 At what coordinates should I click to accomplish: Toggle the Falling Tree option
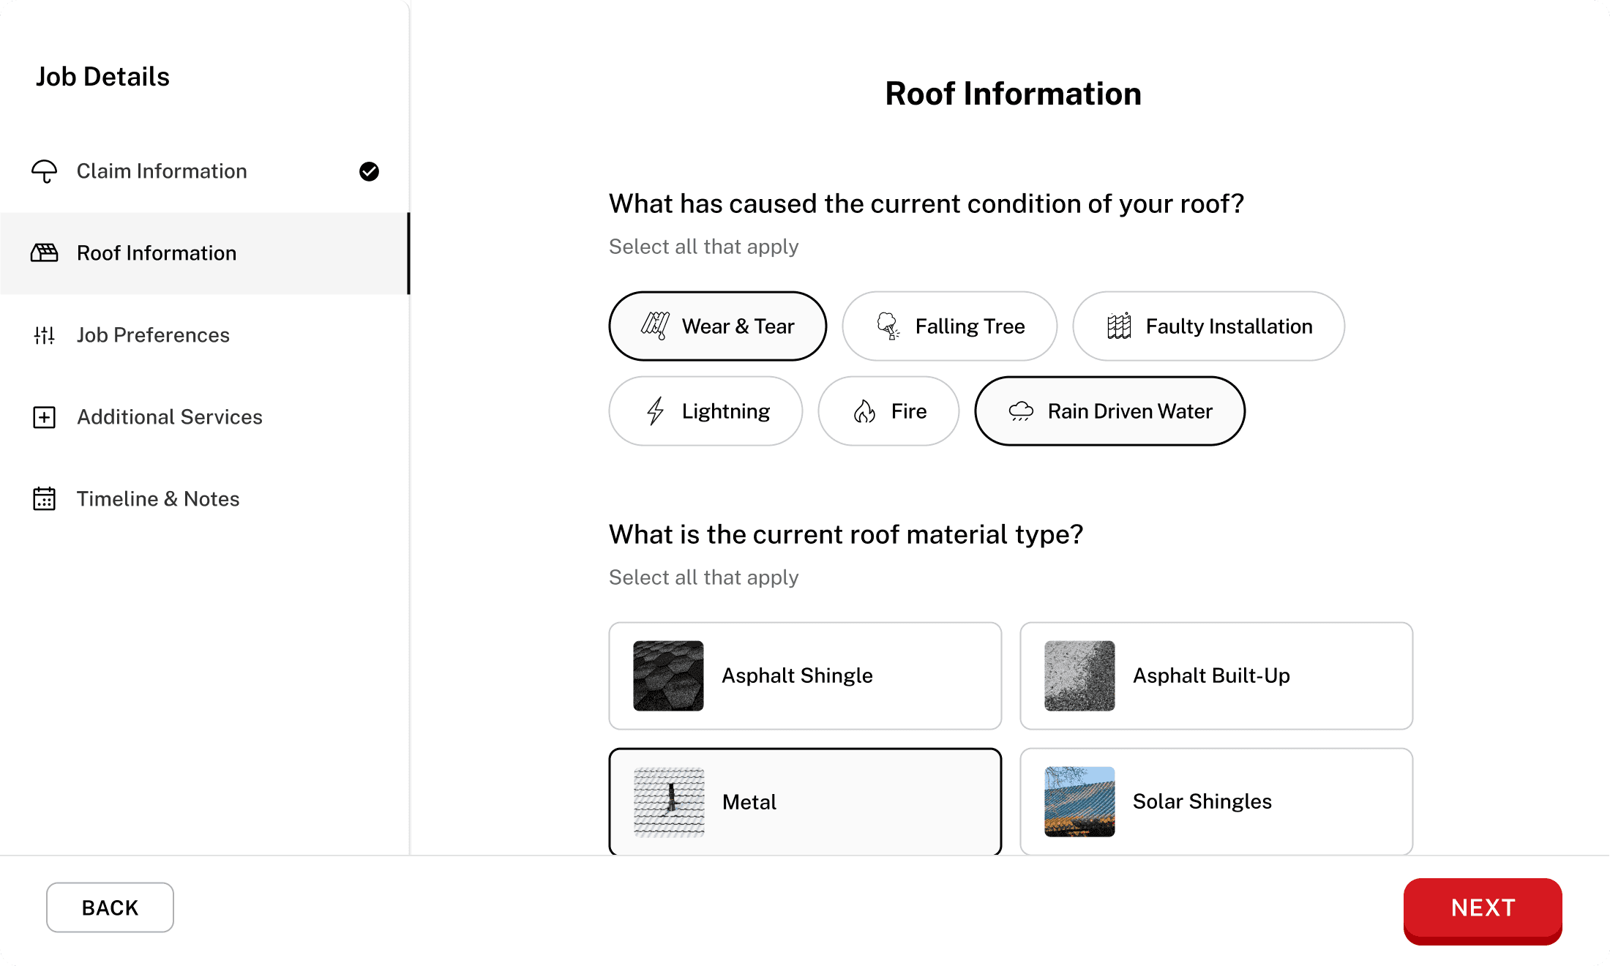click(949, 326)
